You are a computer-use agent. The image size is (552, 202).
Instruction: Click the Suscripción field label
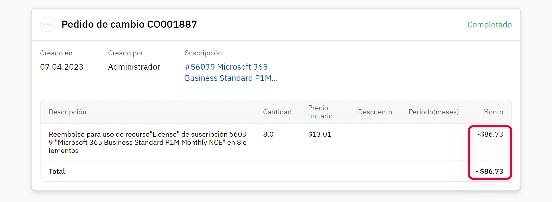tap(203, 53)
